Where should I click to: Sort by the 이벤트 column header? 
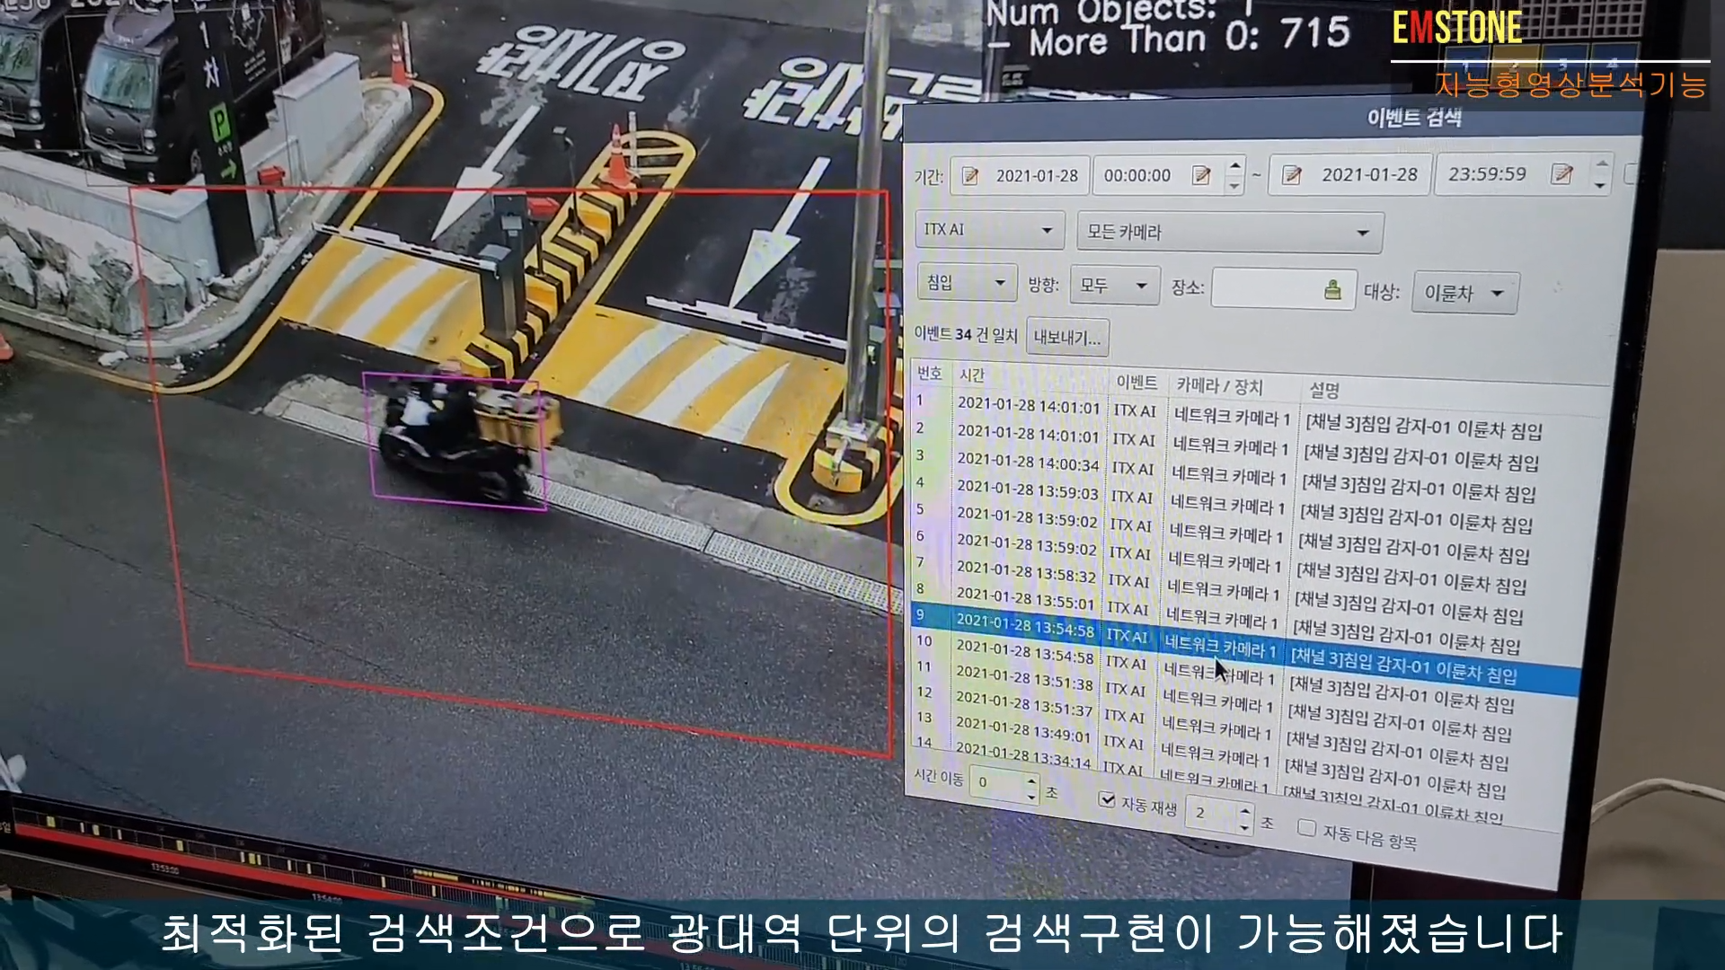point(1137,382)
